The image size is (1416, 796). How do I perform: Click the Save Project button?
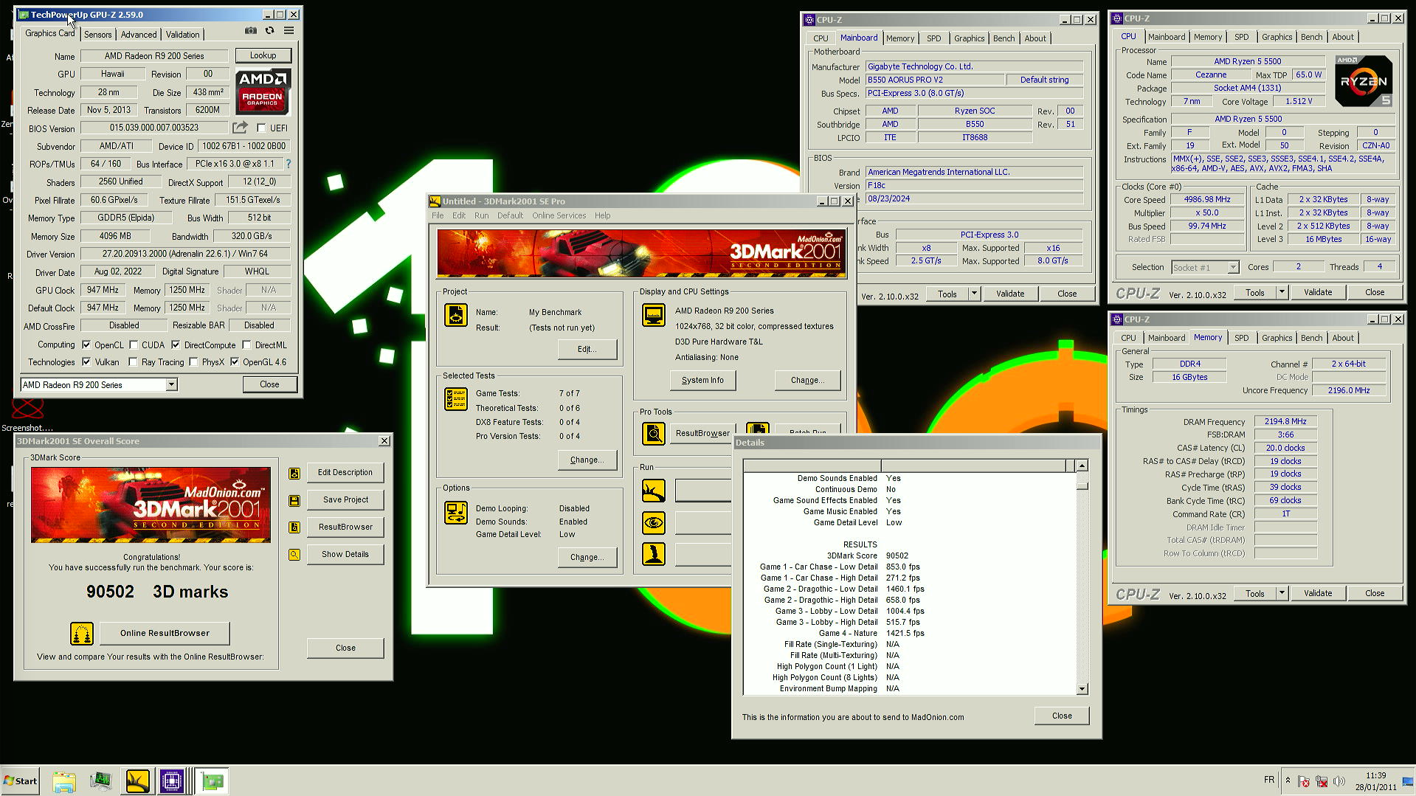point(345,500)
